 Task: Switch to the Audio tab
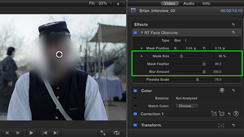[x=189, y=3]
